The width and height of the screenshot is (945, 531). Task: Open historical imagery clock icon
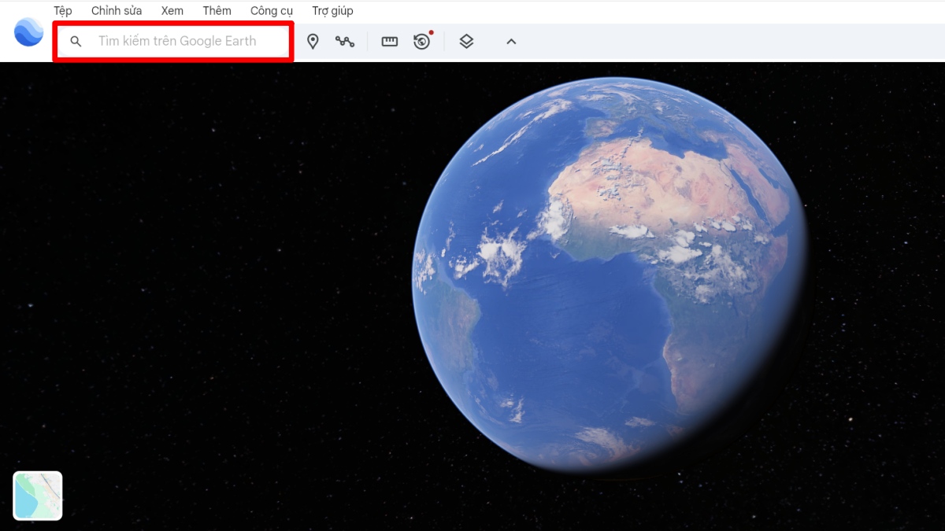(423, 41)
